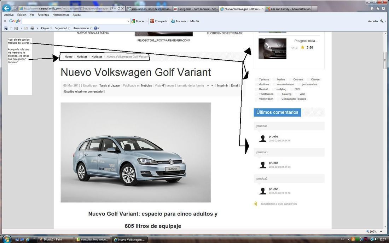
Task: Switch to the elmundo.es tab
Action: point(149,9)
